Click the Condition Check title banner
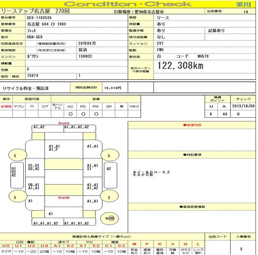Image resolution: width=258 pixels, height=255 pixels. click(128, 4)
